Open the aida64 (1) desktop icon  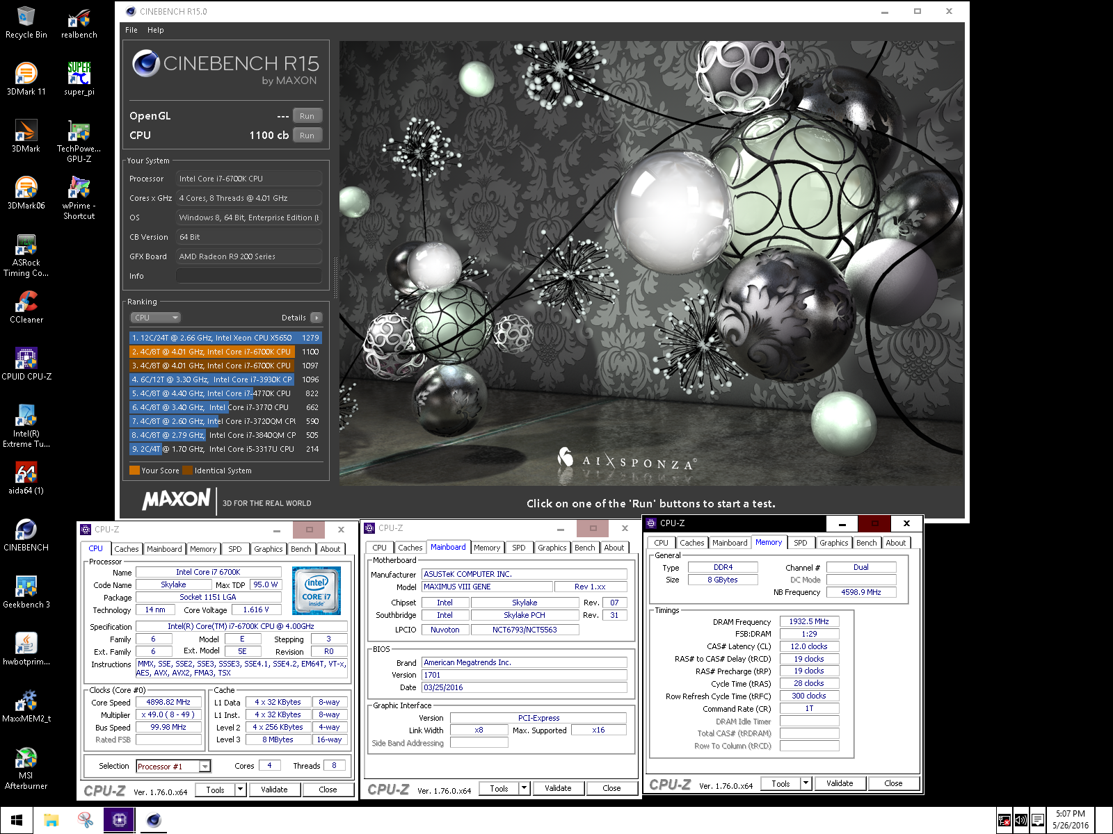pos(26,478)
